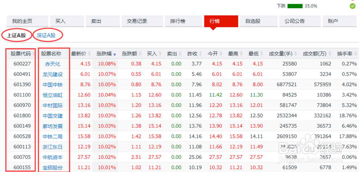
Task: Open stock link 宝硕股份
Action: (x=53, y=168)
